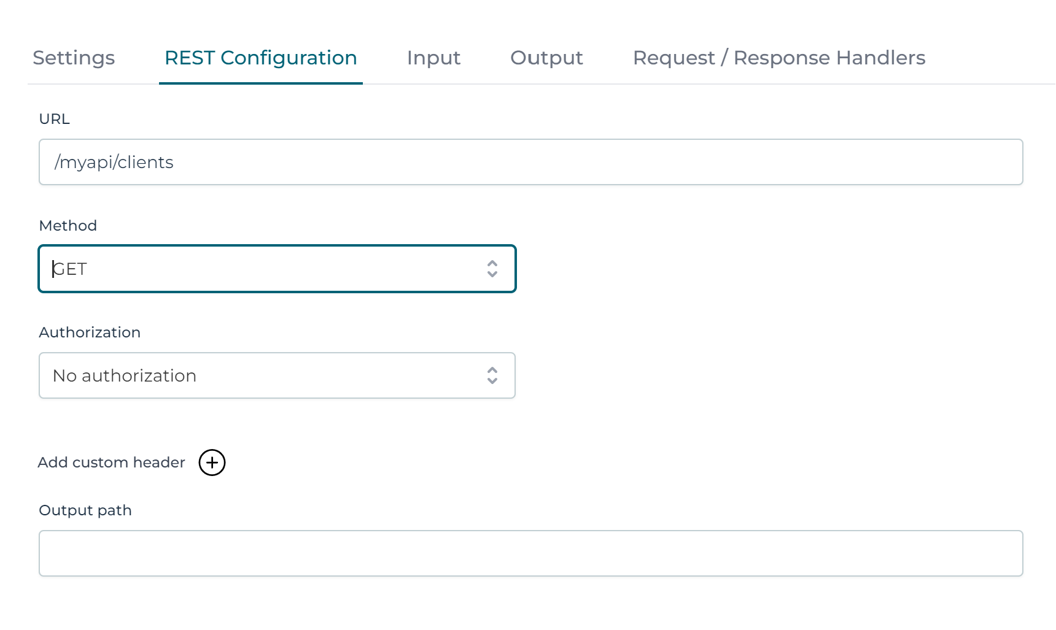The height and width of the screenshot is (630, 1056).
Task: Click the Method field's up-down chevron icon
Action: coord(492,269)
